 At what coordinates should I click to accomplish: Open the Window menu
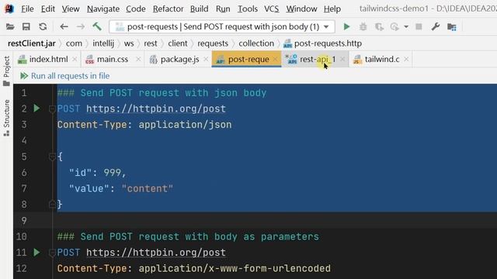(301, 9)
